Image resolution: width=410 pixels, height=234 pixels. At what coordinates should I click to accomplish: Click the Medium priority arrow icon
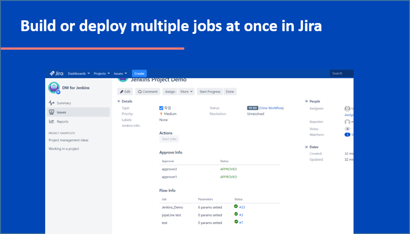point(161,114)
